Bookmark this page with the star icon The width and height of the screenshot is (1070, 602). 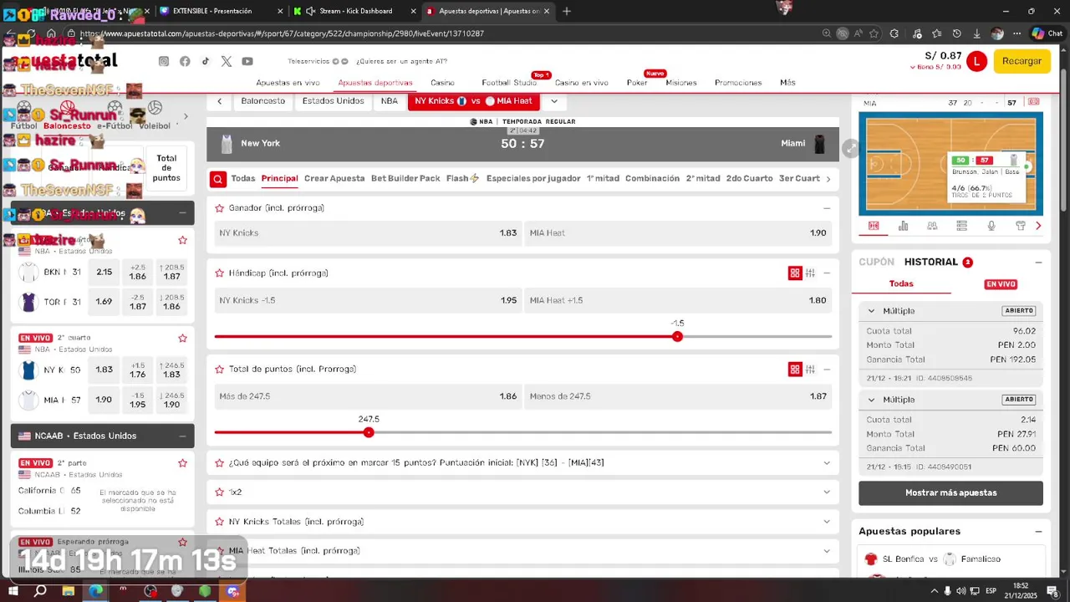pos(874,33)
